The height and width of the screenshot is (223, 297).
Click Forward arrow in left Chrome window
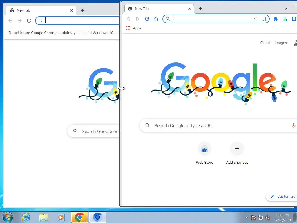[x=20, y=21]
